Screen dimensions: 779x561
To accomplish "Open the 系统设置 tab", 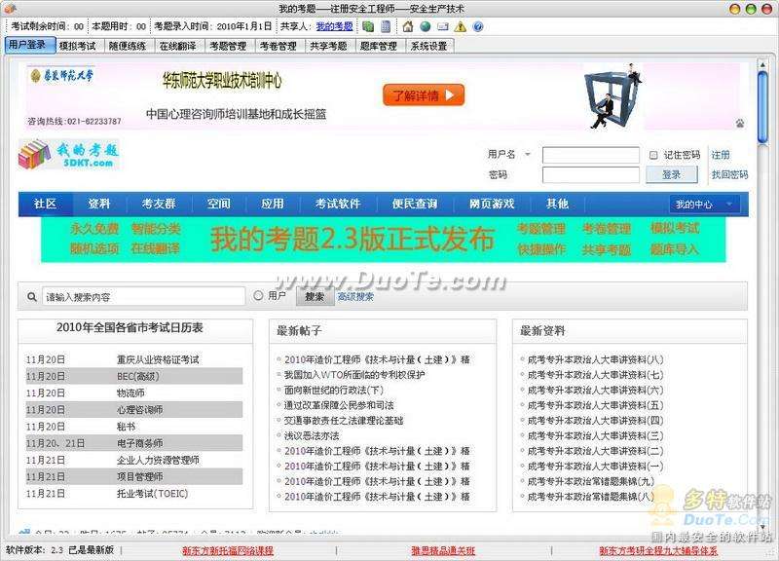I will 428,46.
